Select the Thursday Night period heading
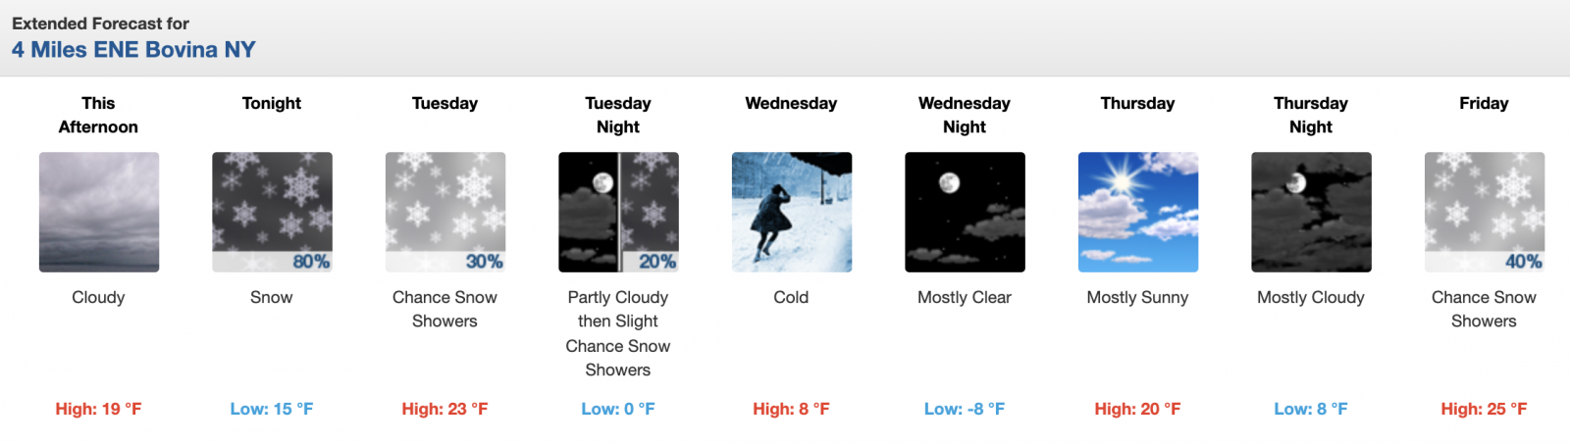Image resolution: width=1570 pixels, height=444 pixels. coord(1311,115)
